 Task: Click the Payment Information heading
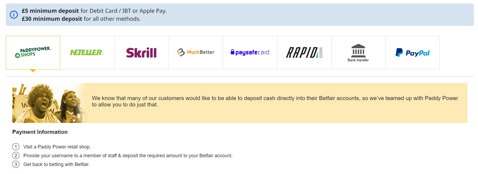coord(40,132)
